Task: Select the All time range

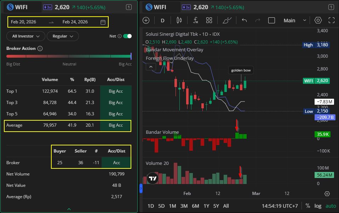Action: (226, 206)
